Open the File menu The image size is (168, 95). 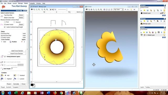pyautogui.click(x=2, y=3)
